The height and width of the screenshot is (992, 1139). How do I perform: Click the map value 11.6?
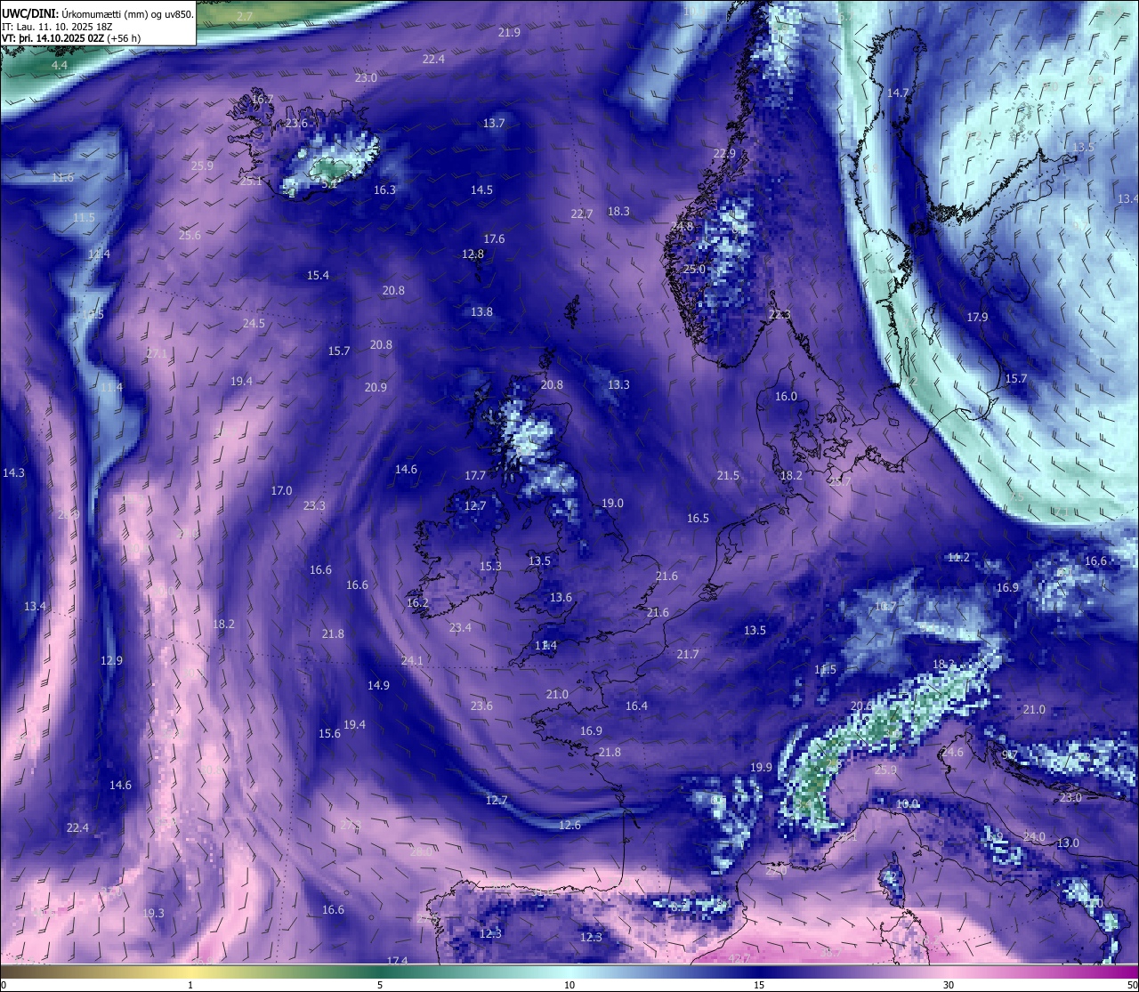(x=62, y=178)
